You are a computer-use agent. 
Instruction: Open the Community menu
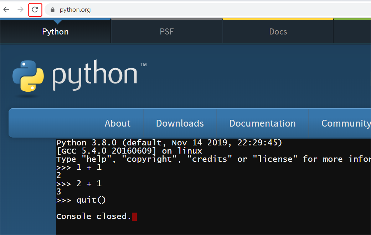click(346, 123)
